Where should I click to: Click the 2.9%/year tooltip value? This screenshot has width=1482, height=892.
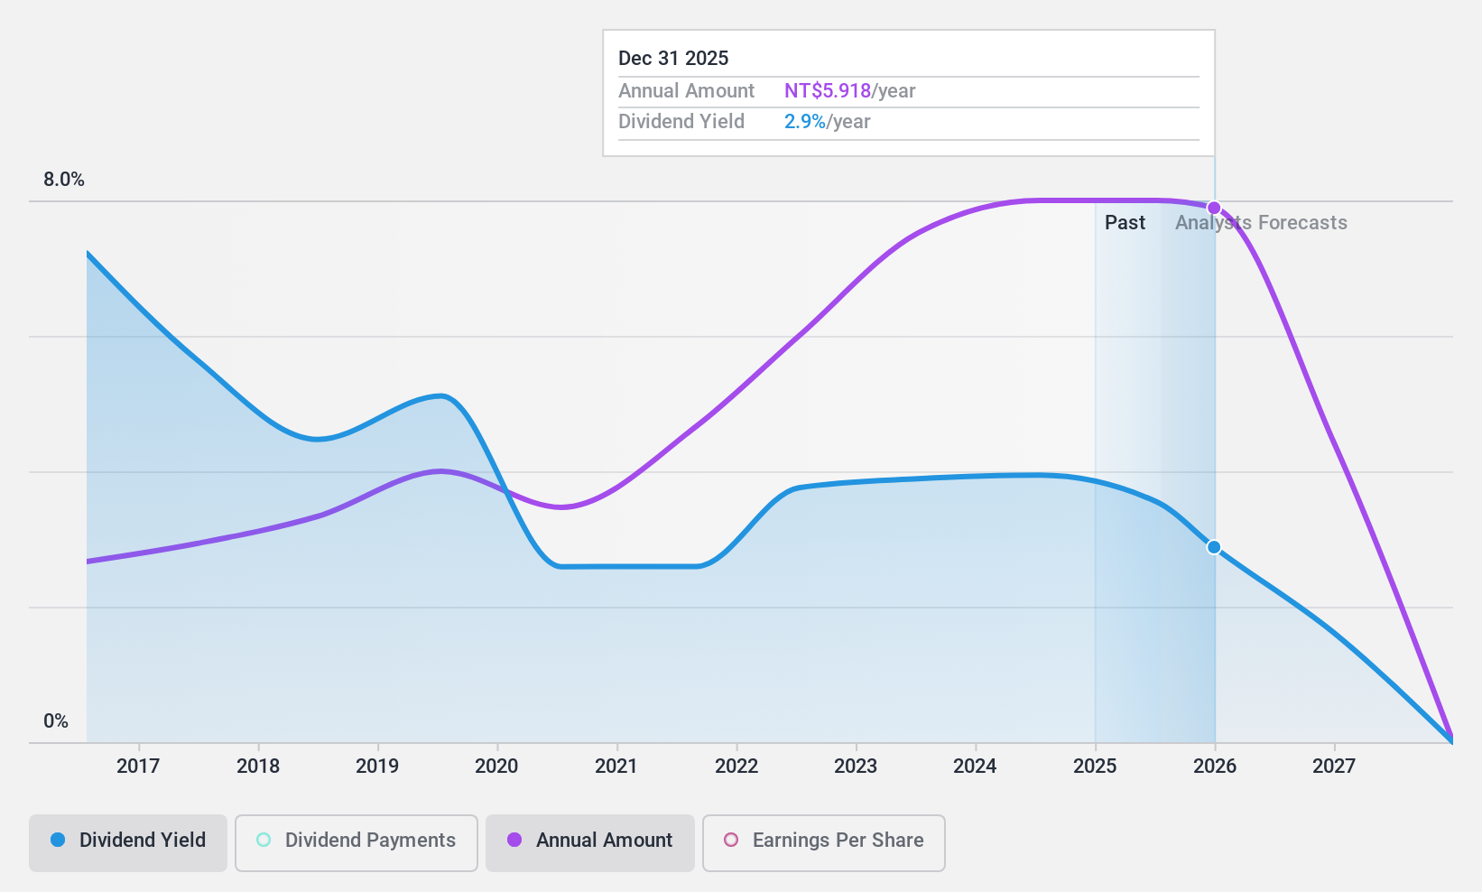click(827, 122)
